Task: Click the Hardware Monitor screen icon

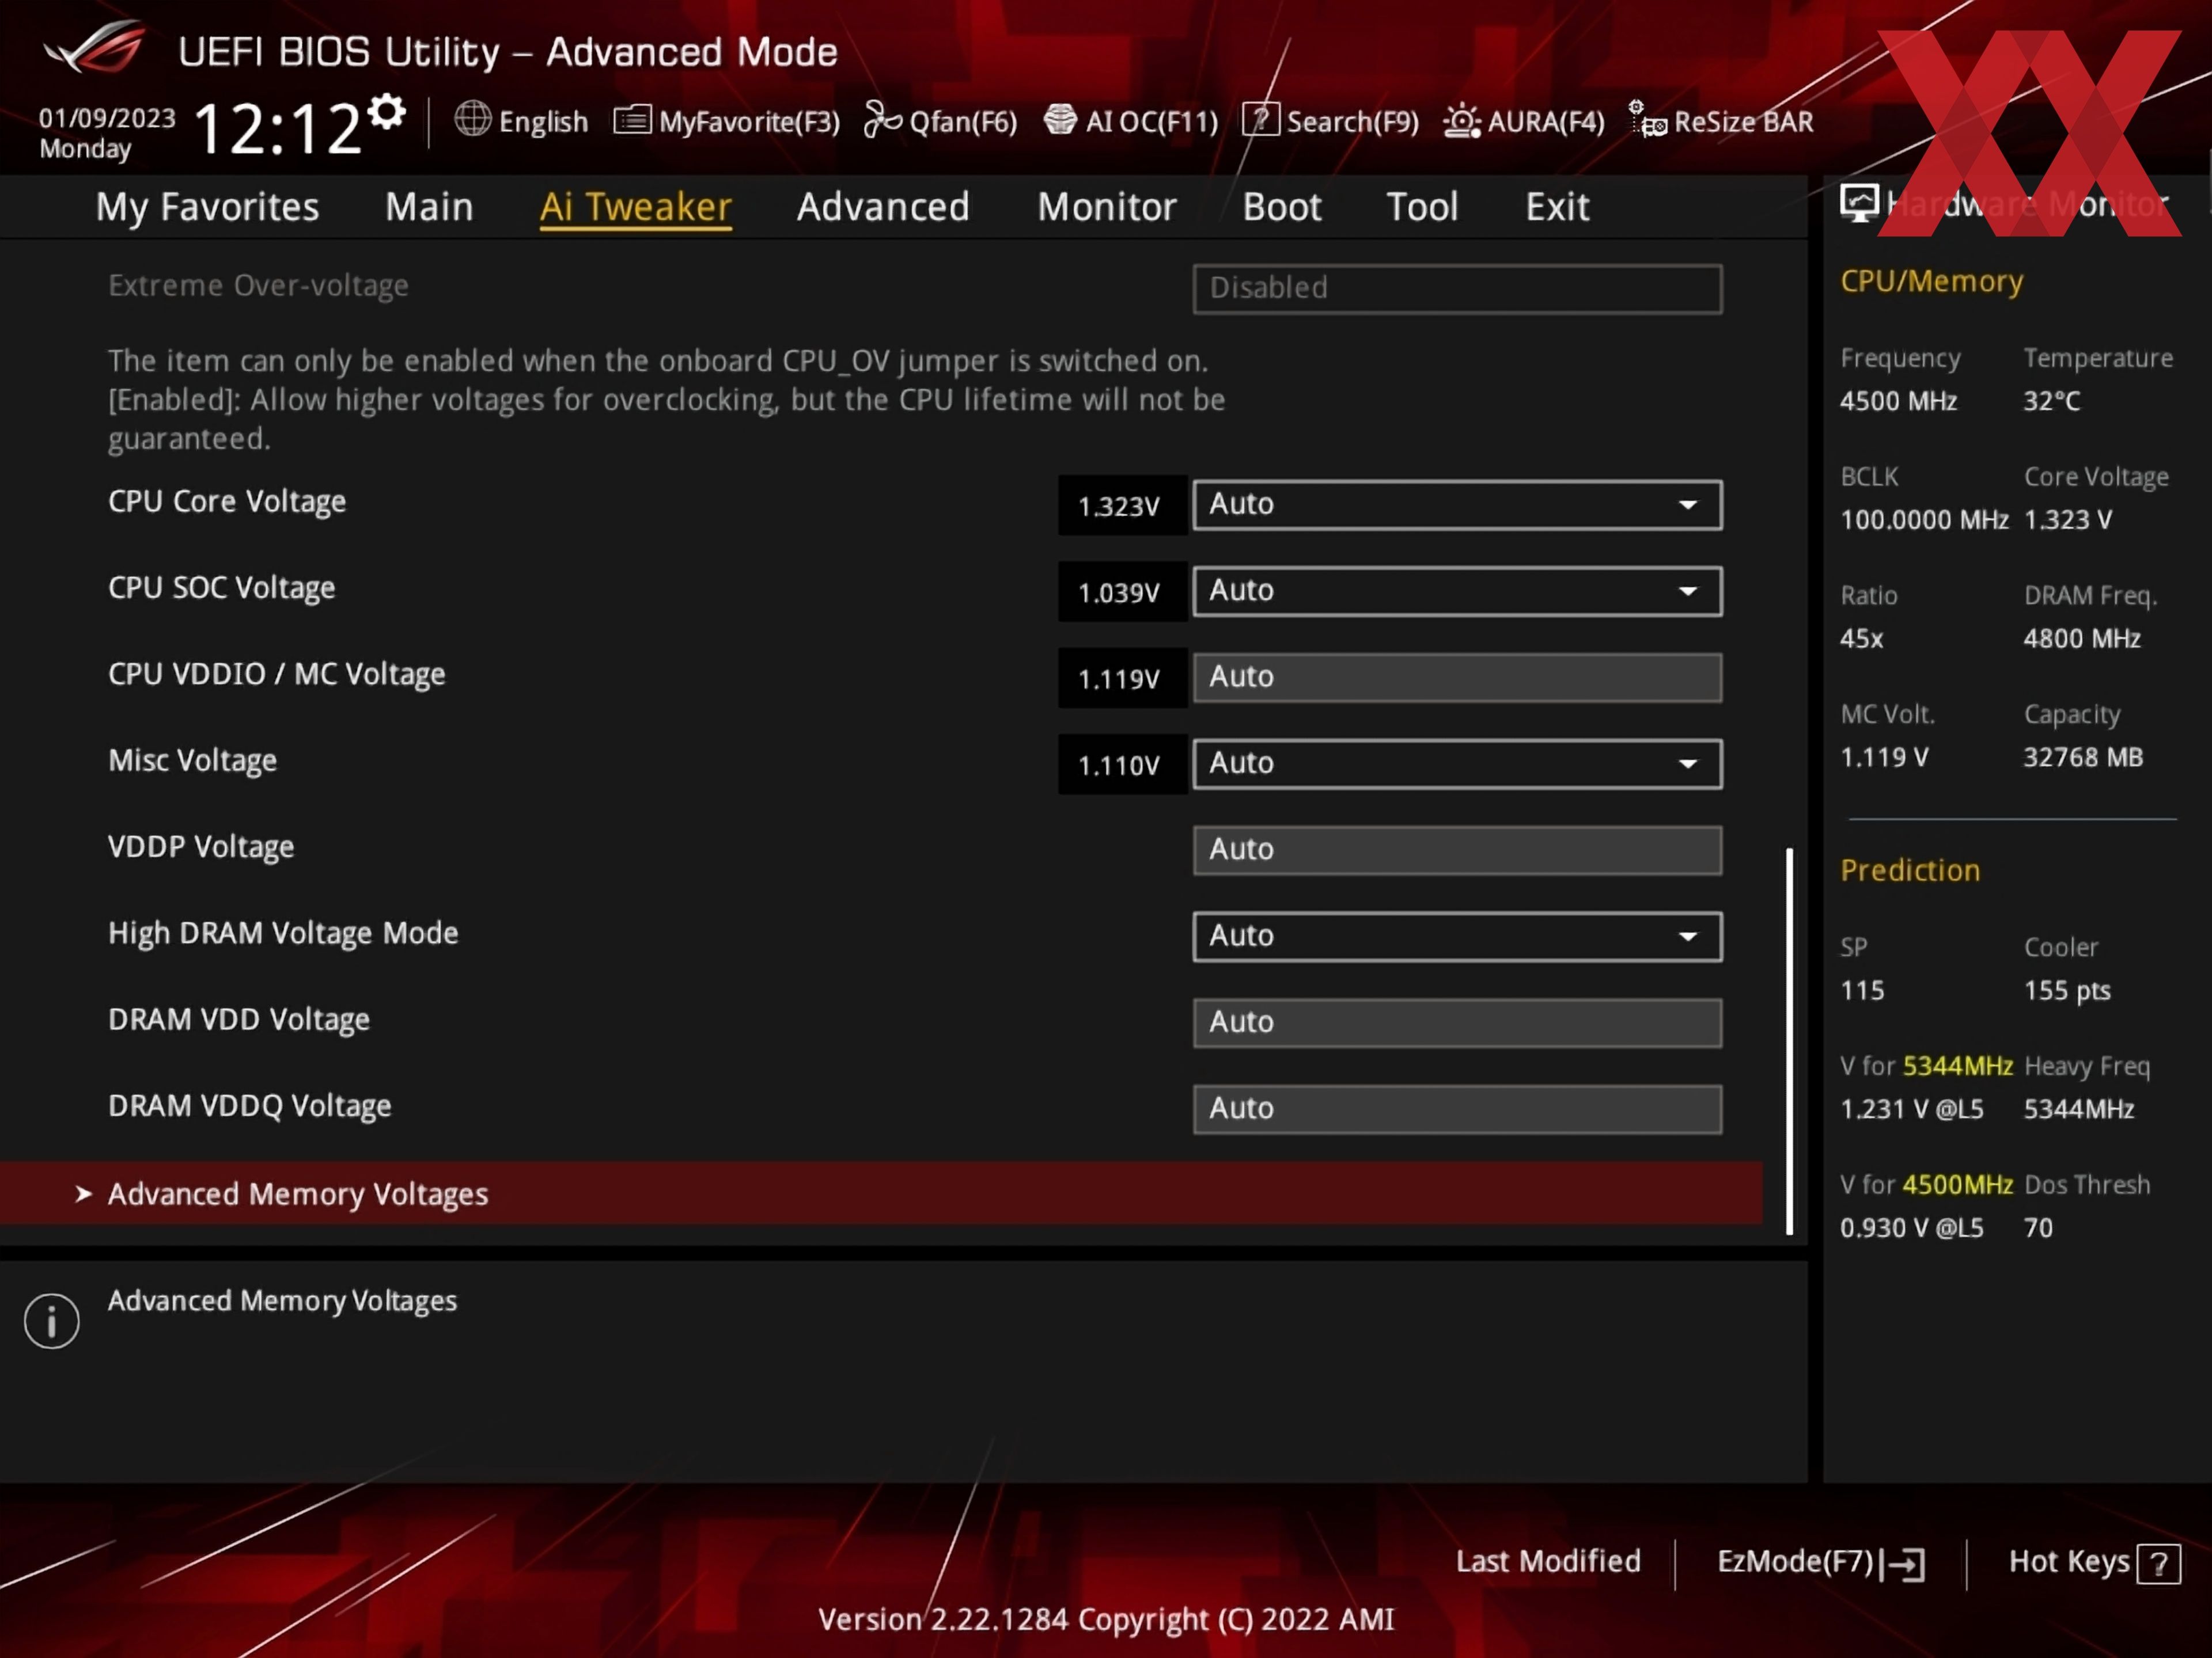Action: (1859, 203)
